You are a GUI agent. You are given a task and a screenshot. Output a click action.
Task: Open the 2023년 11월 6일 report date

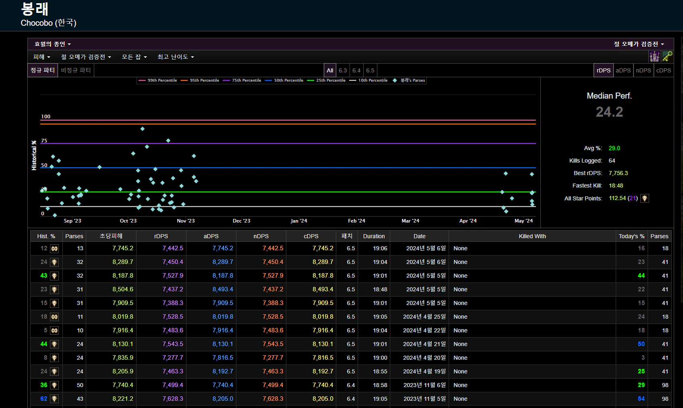pyautogui.click(x=424, y=385)
